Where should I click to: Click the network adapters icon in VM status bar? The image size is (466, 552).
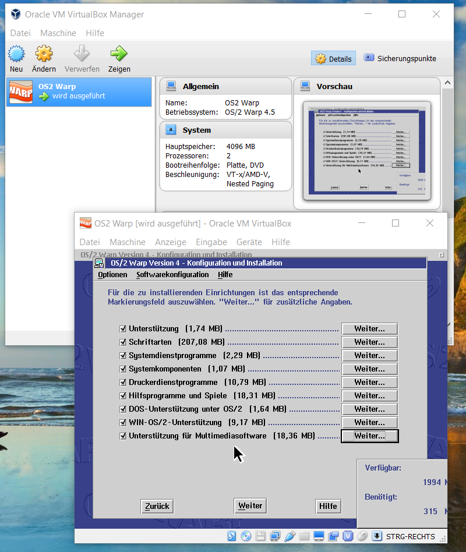coord(275,536)
